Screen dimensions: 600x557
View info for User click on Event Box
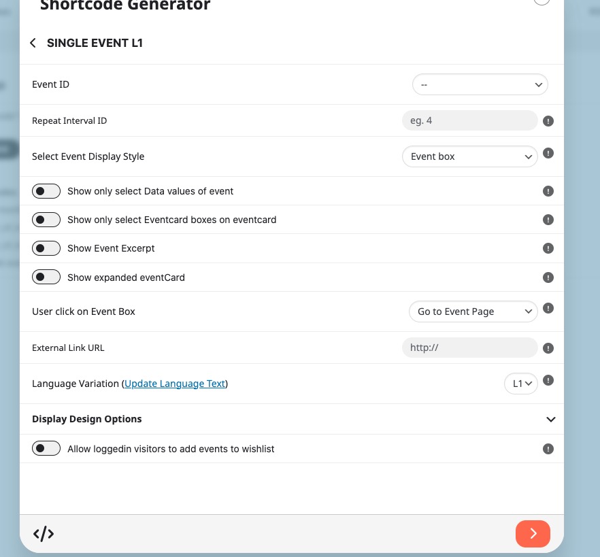tap(548, 308)
